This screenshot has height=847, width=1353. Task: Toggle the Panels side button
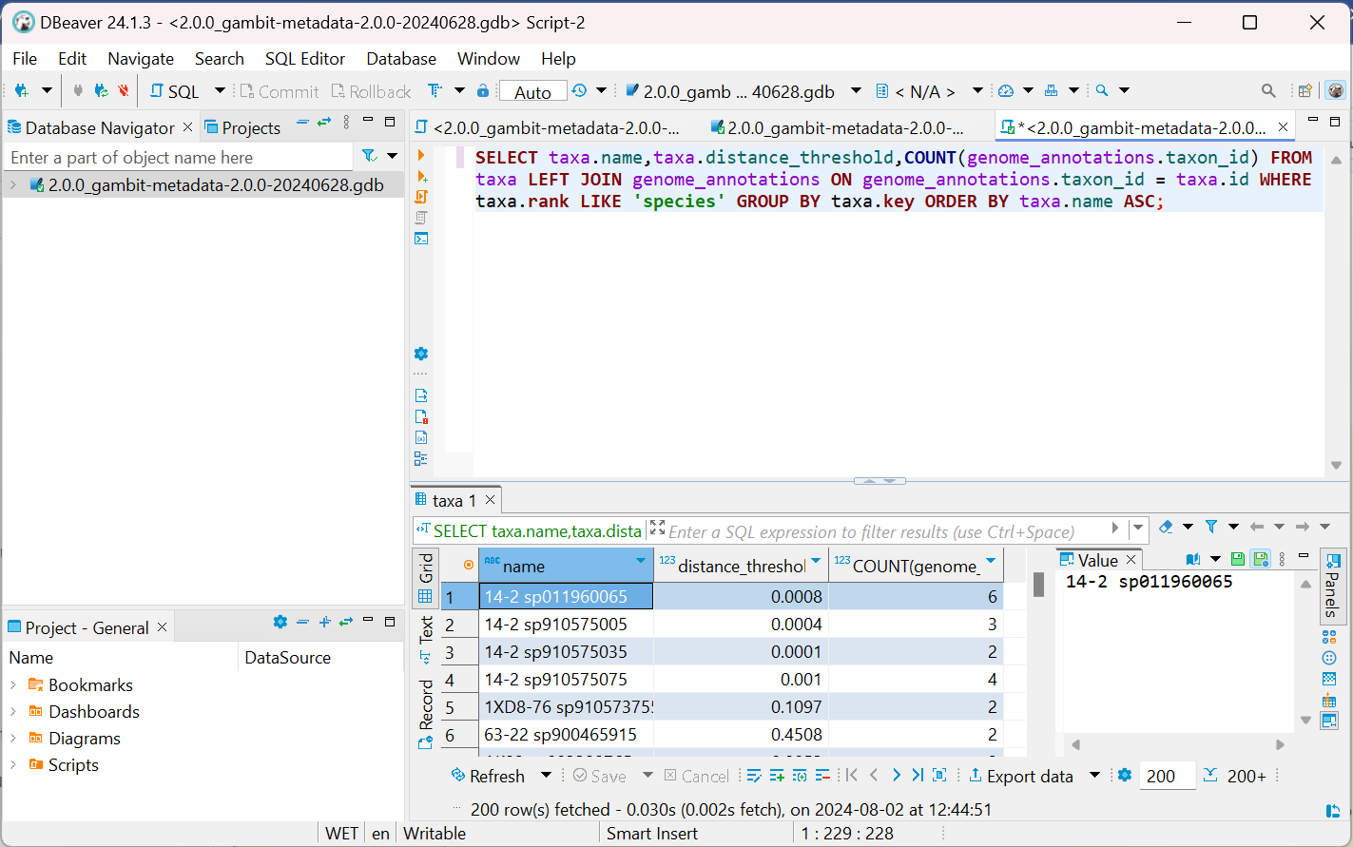[x=1331, y=585]
